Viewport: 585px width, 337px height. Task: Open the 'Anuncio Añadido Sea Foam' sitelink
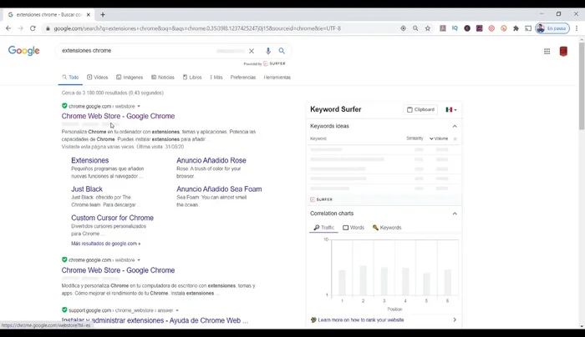point(219,189)
